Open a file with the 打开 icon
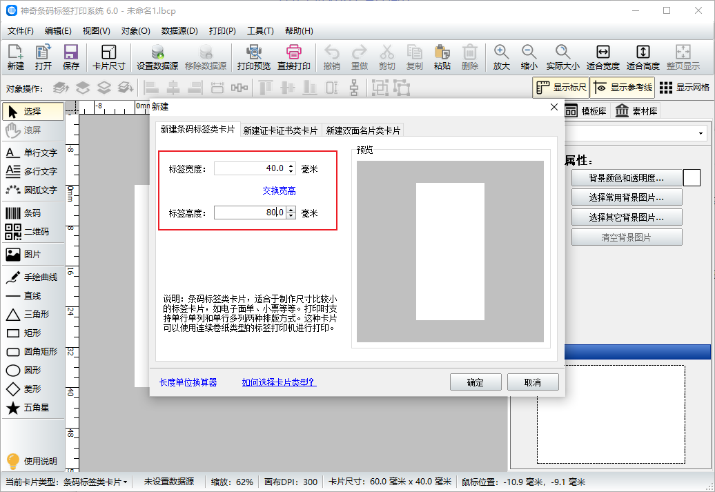This screenshot has height=492, width=715. [43, 57]
